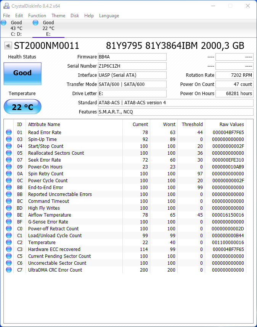The height and width of the screenshot is (327, 257).
Task: Click the Threshold column header
Action: coord(191,125)
